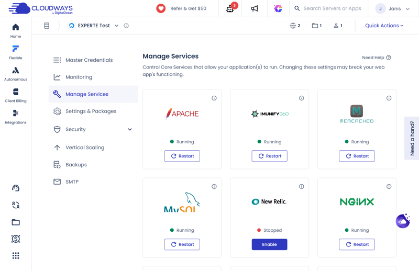Restart the Memcached service
Screen dimensions: 419x271
click(x=357, y=156)
